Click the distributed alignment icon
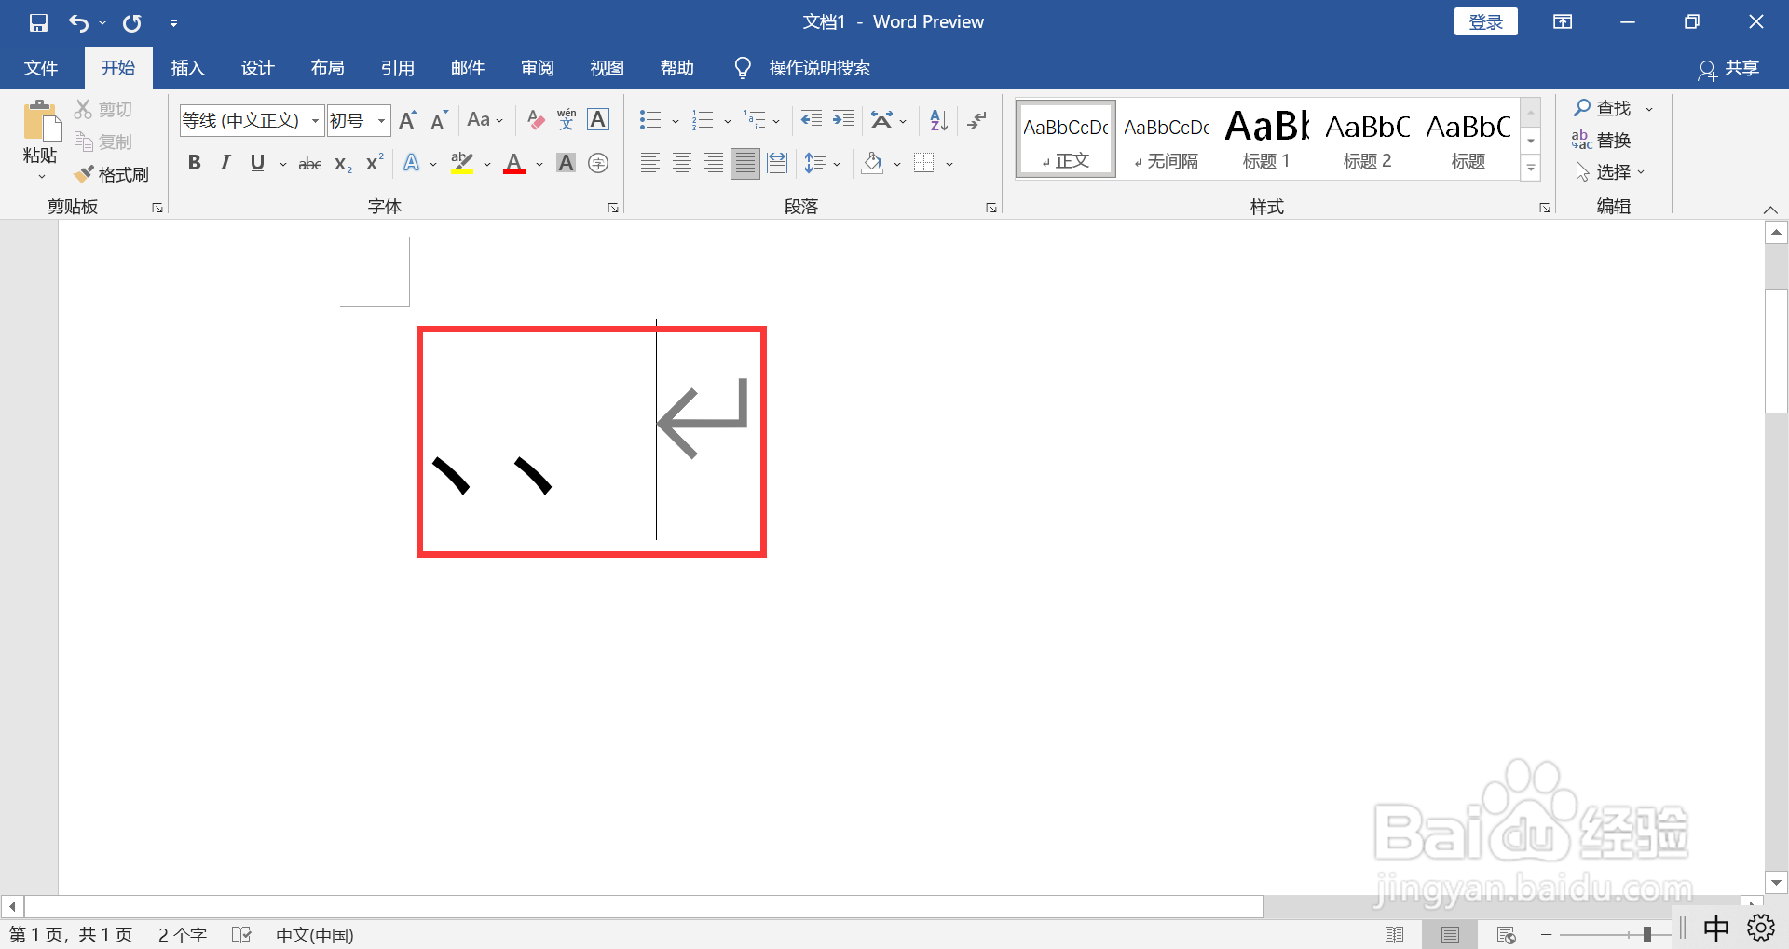 777,163
